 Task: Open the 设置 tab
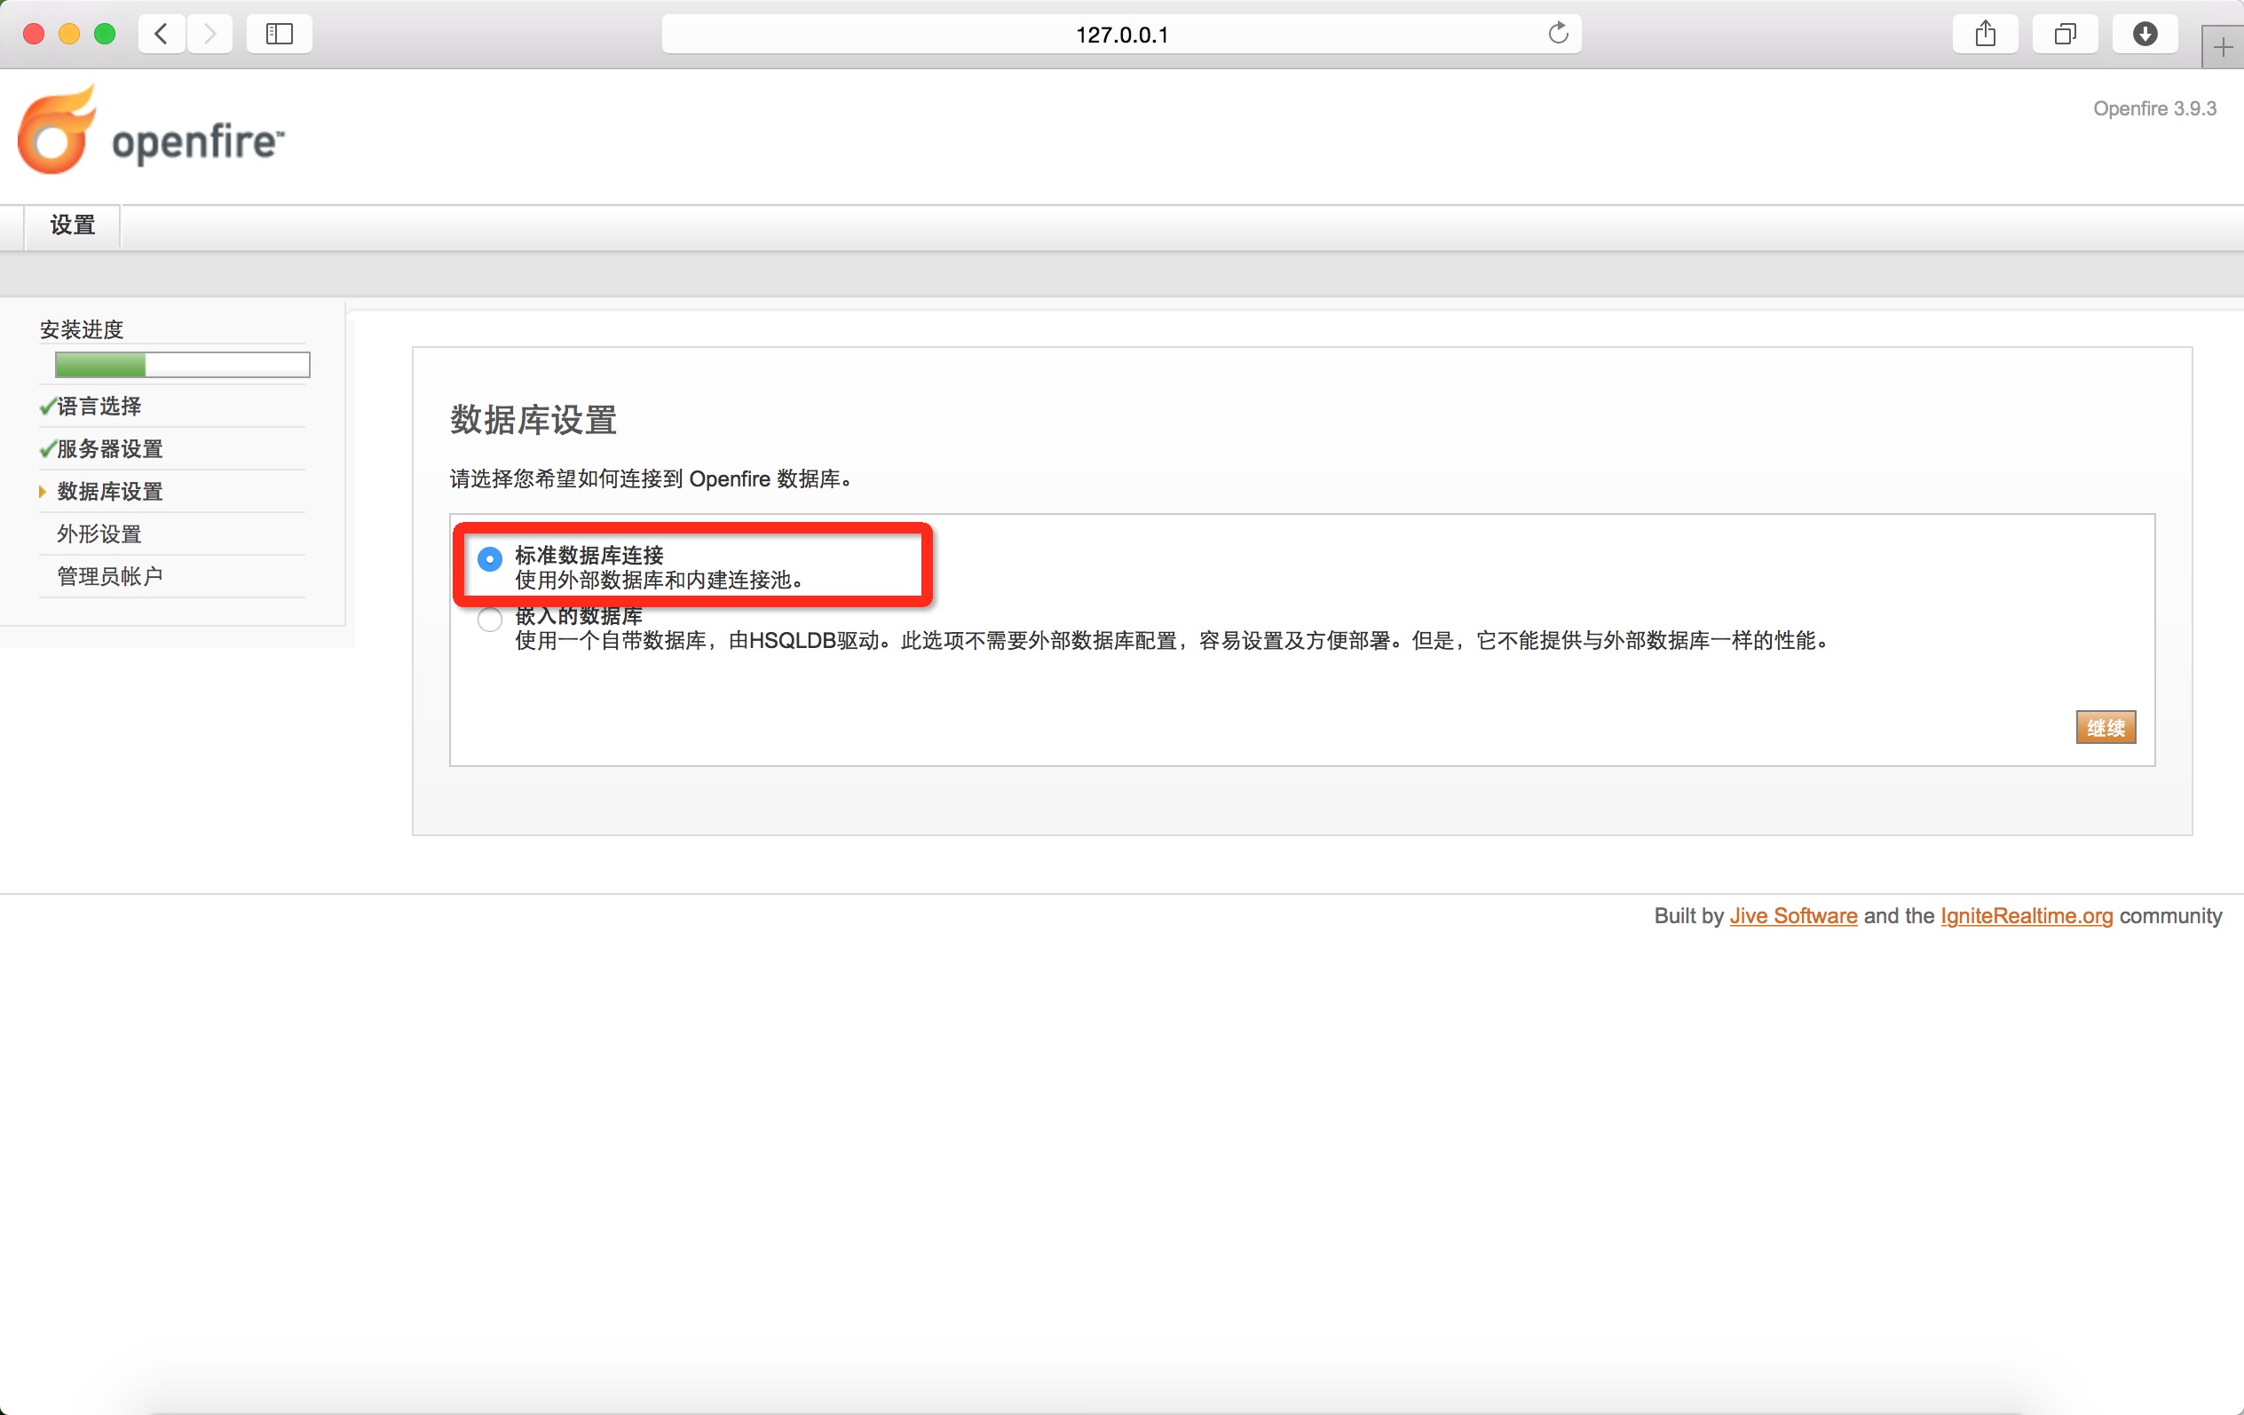tap(73, 225)
